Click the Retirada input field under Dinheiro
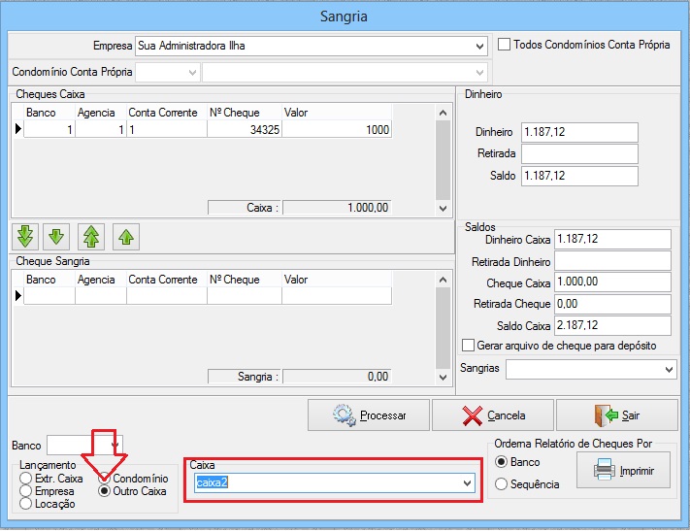Screen dimensions: 690x531 579,153
